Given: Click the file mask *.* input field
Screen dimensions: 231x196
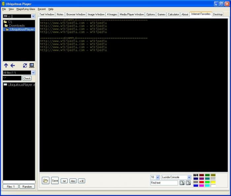Looking at the screenshot, I should pyautogui.click(x=12, y=78).
